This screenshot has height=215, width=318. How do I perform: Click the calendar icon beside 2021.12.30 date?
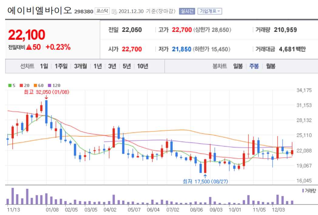pos(114,12)
